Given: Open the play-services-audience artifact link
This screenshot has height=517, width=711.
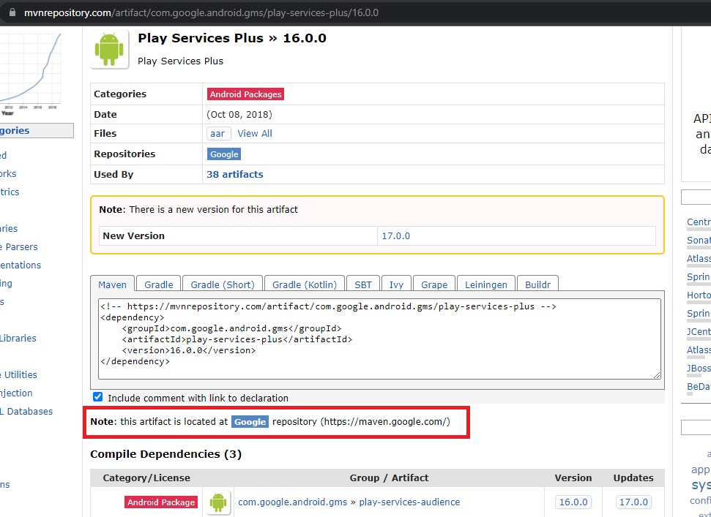Looking at the screenshot, I should coord(409,502).
